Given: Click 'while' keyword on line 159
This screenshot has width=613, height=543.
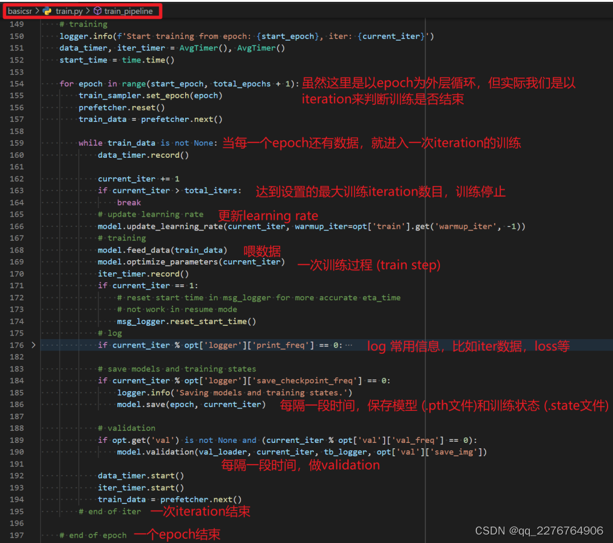Looking at the screenshot, I should (90, 143).
